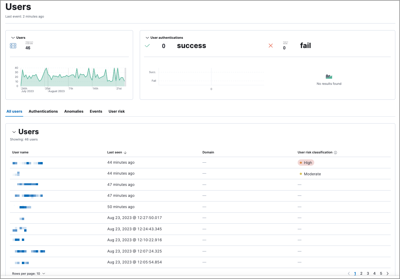
Task: Select the Events tab
Action: tap(96, 111)
